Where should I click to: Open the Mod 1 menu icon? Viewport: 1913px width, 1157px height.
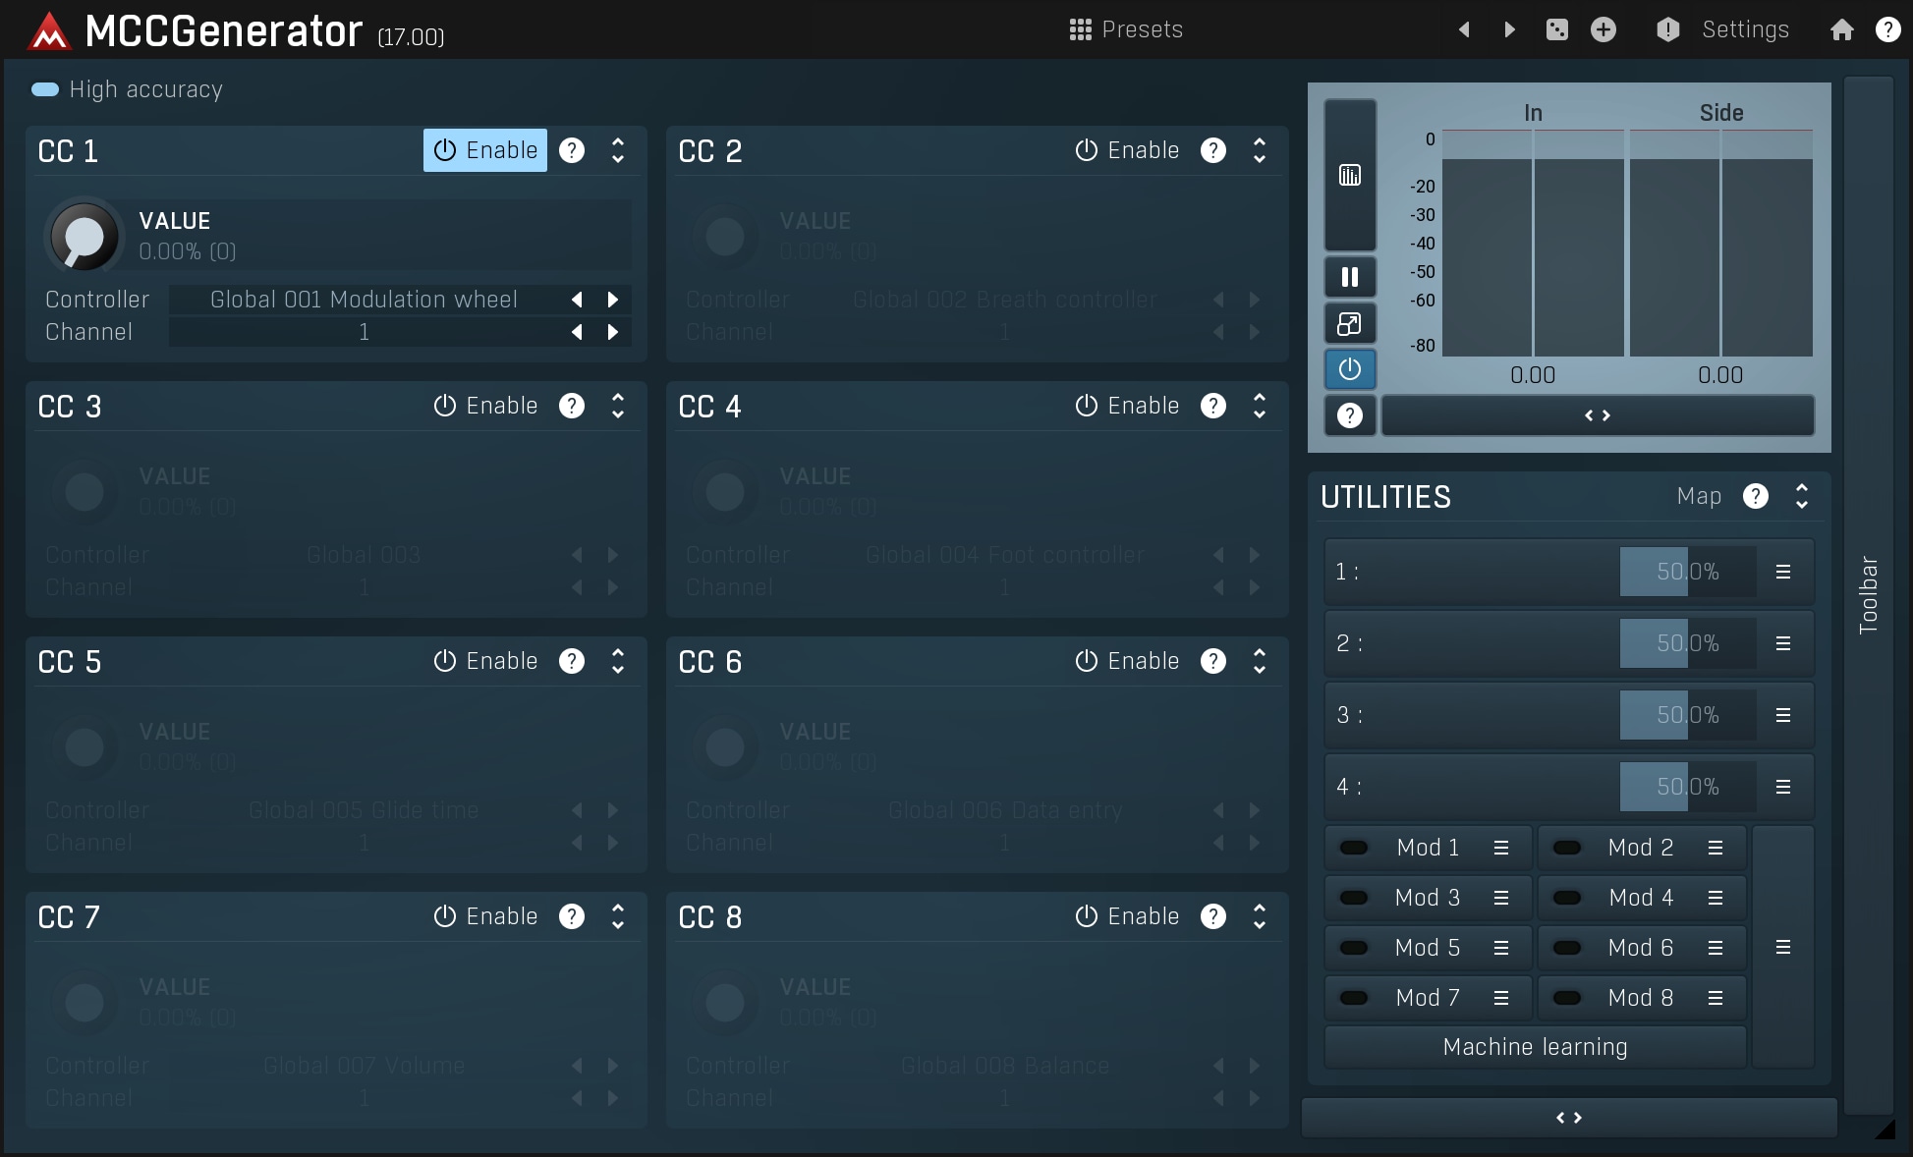tap(1501, 848)
